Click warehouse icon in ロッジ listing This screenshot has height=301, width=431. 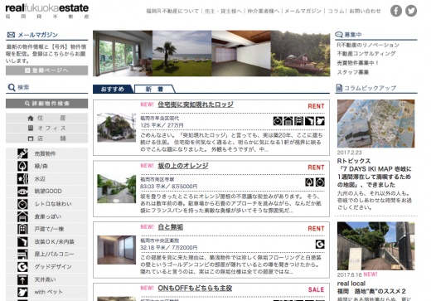(288, 121)
